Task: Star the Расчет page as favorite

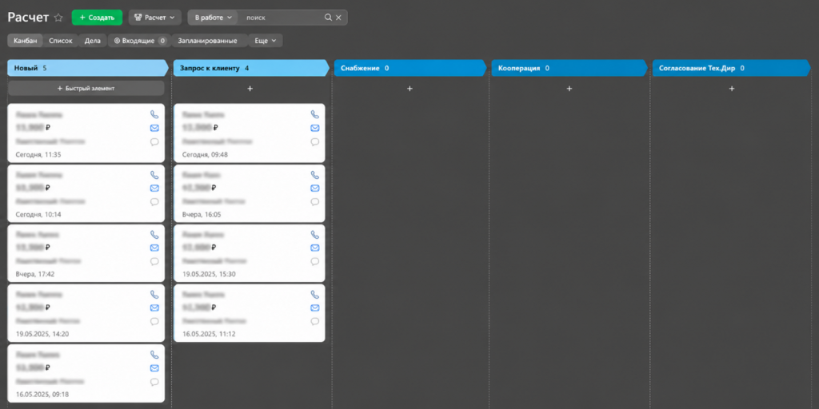Action: pyautogui.click(x=58, y=18)
